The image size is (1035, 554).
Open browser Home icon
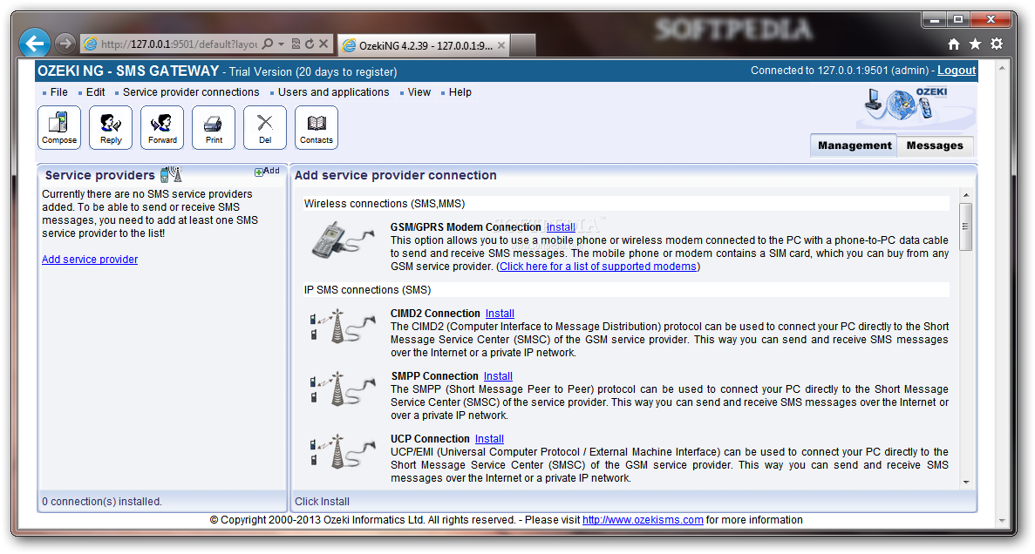954,44
